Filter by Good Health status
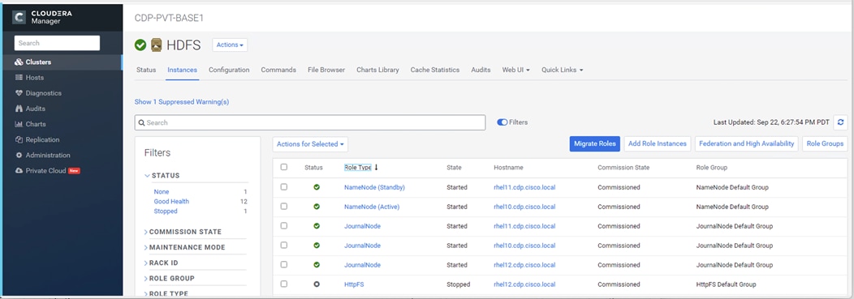The height and width of the screenshot is (299, 854). 171,201
